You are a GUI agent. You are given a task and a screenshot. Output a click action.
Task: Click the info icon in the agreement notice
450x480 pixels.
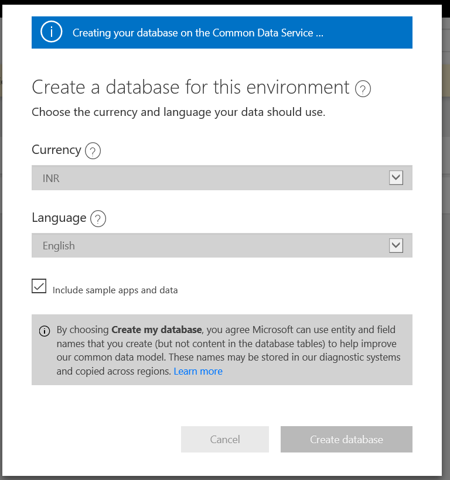coord(45,331)
